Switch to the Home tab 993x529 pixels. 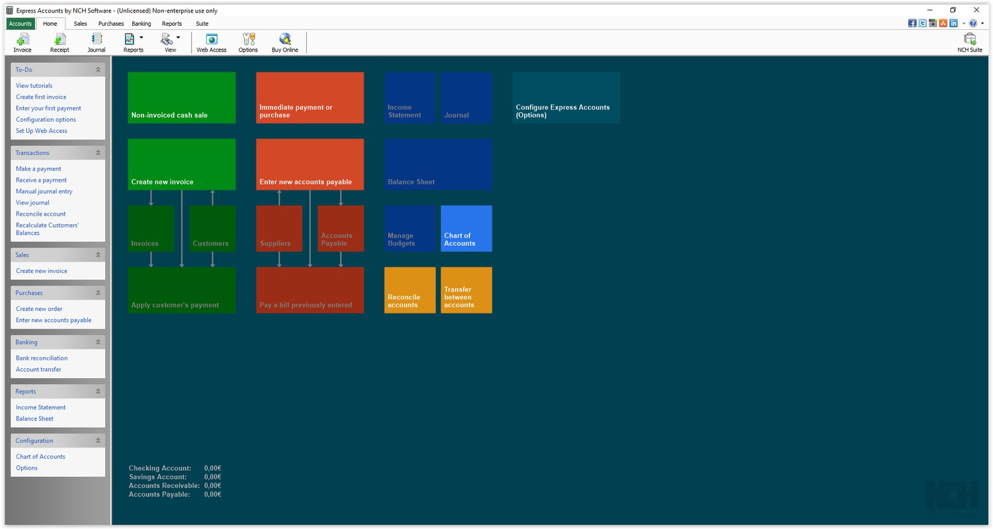[50, 23]
